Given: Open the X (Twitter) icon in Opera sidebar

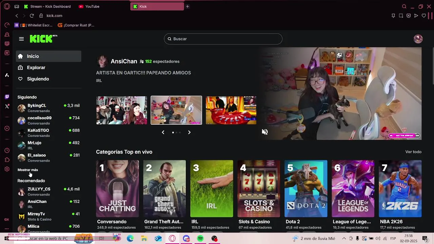Looking at the screenshot, I should (x=7, y=106).
